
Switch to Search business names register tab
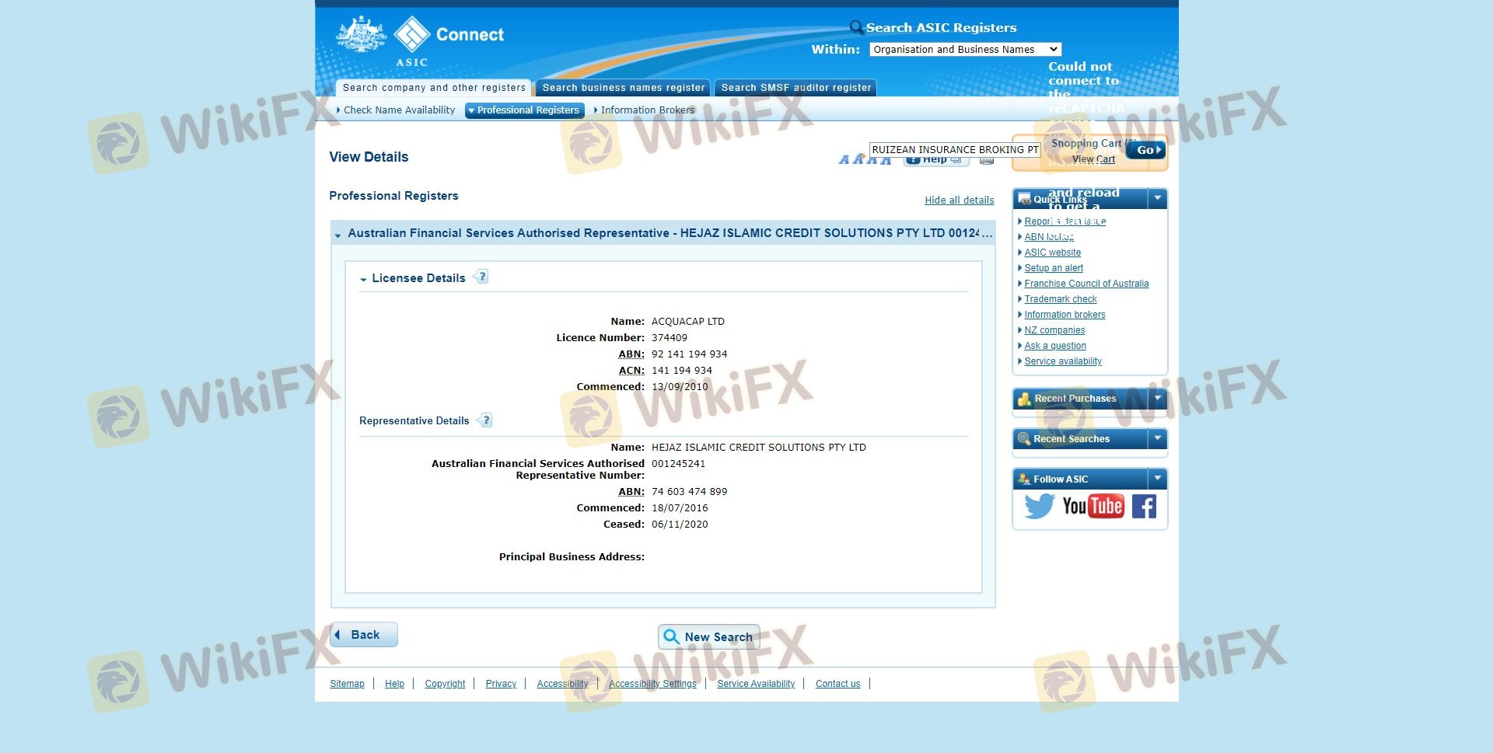point(623,88)
